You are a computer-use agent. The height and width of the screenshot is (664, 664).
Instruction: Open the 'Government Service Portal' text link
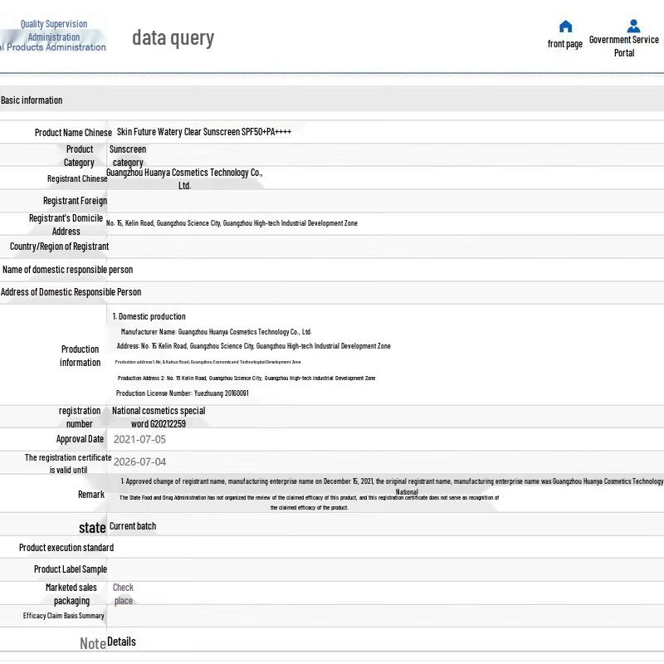click(x=623, y=46)
